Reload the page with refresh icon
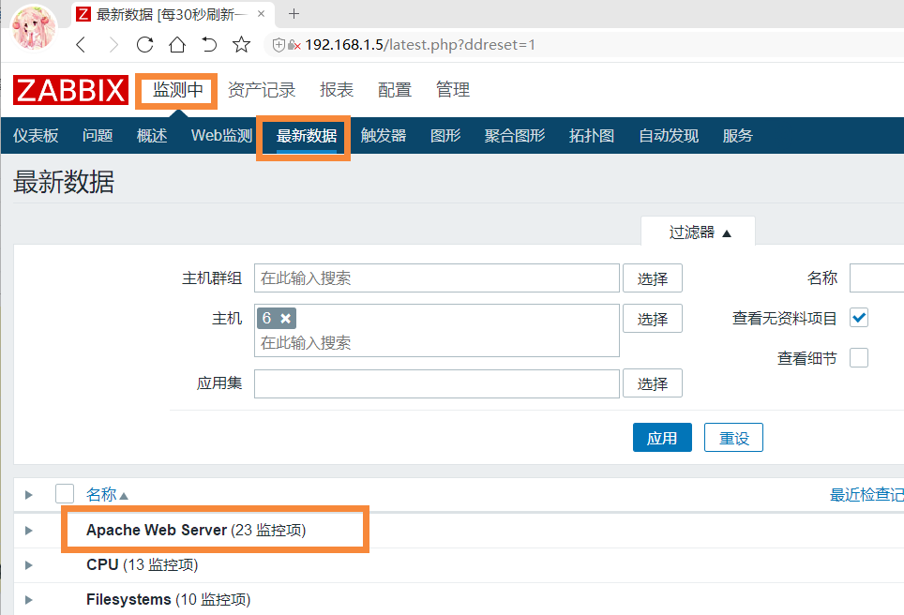 pos(144,45)
